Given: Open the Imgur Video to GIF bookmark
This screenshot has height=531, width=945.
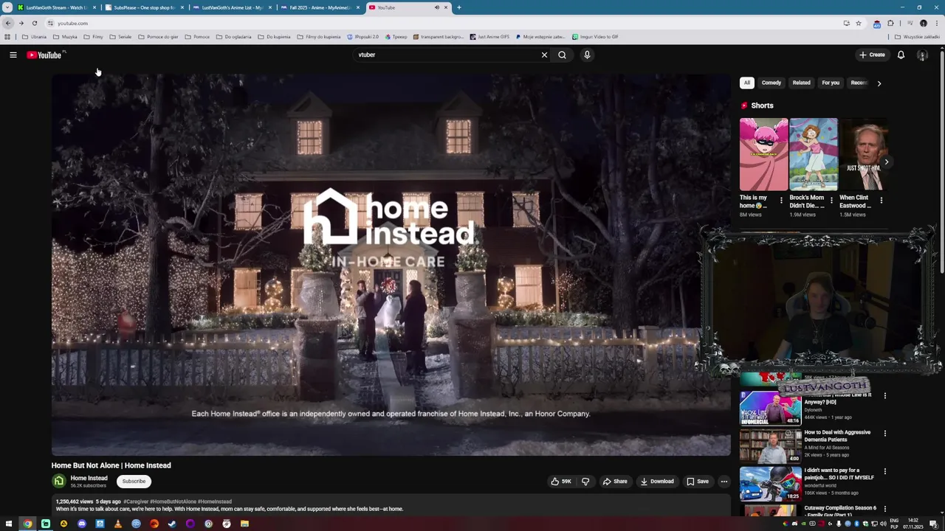Looking at the screenshot, I should [x=595, y=36].
